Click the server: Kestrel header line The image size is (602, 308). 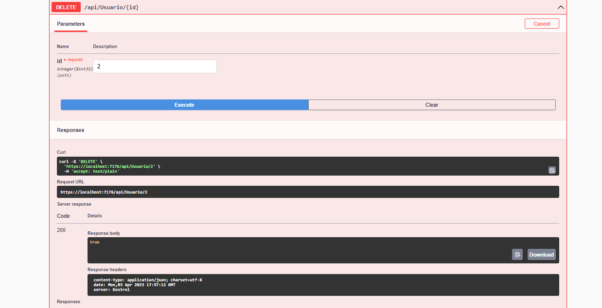[x=111, y=290]
